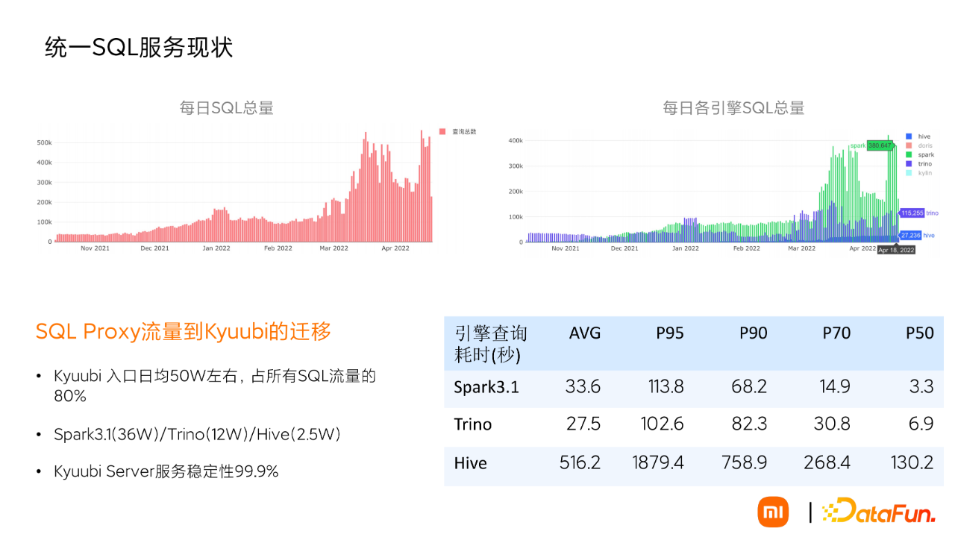
Task: Click the AVG column header
Action: pyautogui.click(x=585, y=333)
